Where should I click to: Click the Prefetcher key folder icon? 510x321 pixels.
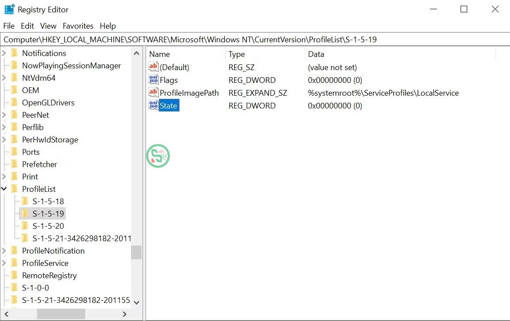pos(14,164)
